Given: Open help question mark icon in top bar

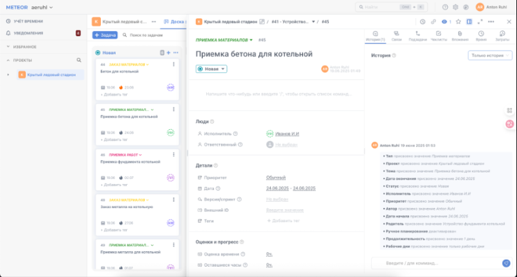Looking at the screenshot, I should 445,7.
